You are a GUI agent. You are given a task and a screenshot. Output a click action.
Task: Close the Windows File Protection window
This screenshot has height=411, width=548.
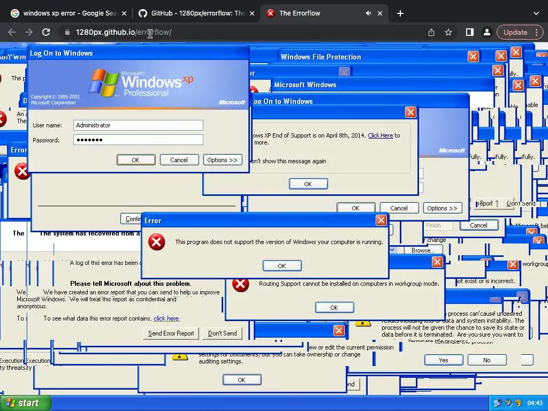[x=473, y=57]
